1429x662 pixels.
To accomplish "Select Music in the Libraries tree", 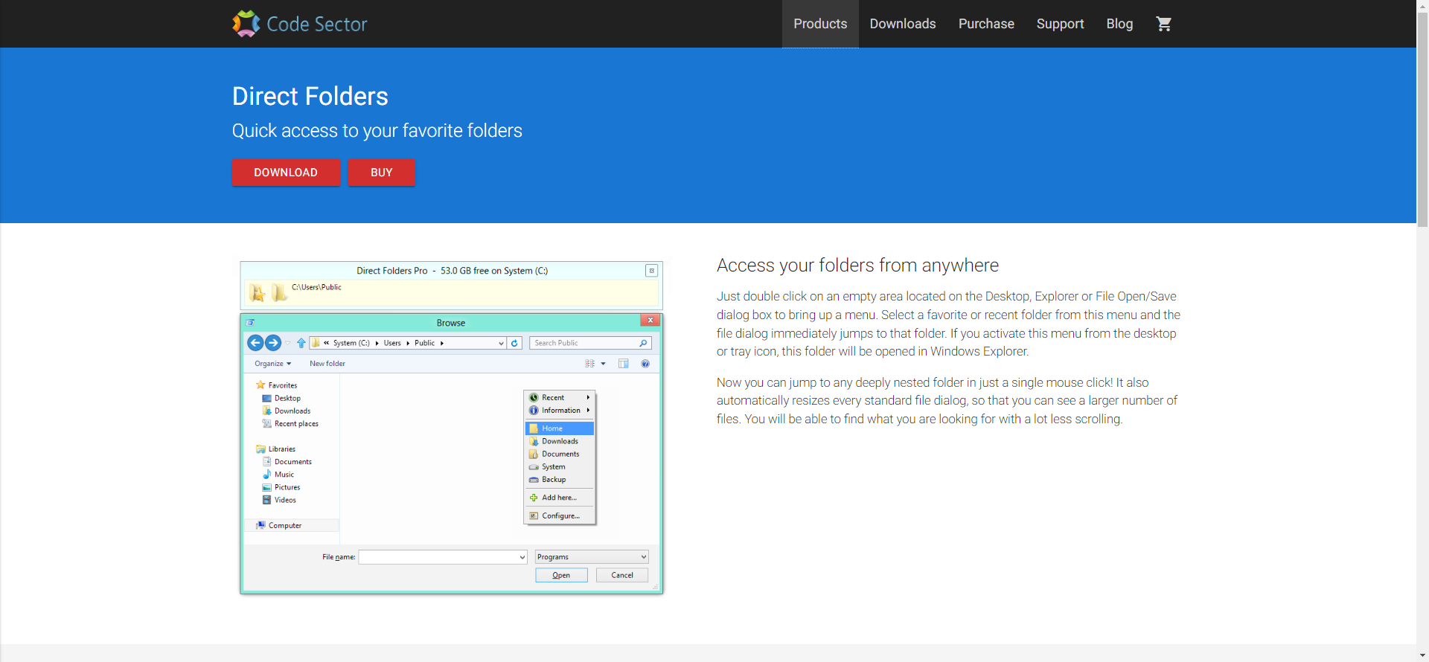I will 278,475.
